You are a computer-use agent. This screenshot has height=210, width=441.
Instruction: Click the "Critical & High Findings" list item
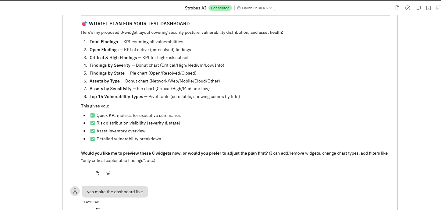click(139, 58)
